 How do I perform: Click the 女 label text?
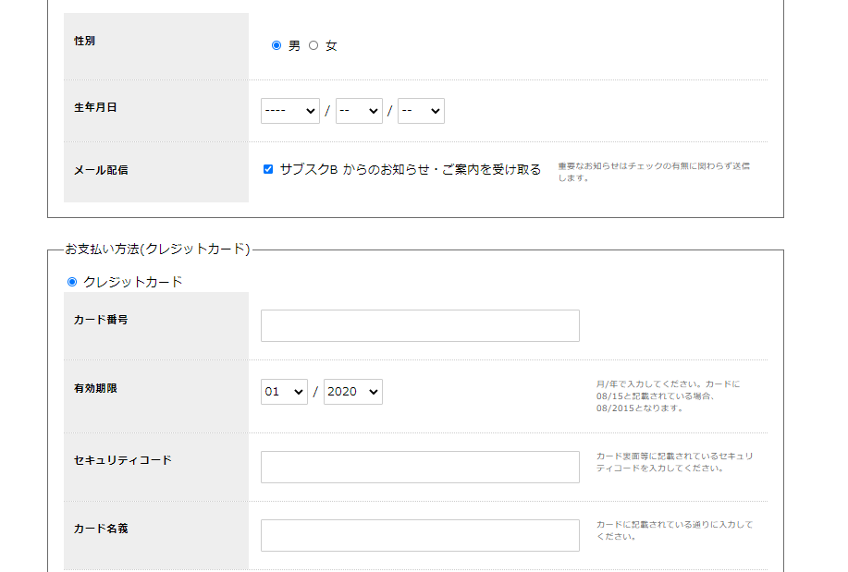(x=331, y=45)
